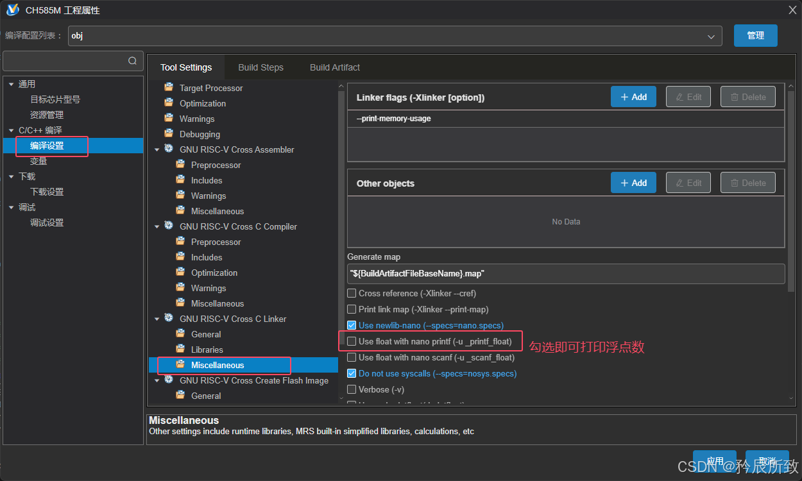
Task: Click the Optimization icon under Cross C Compiler
Action: click(180, 272)
